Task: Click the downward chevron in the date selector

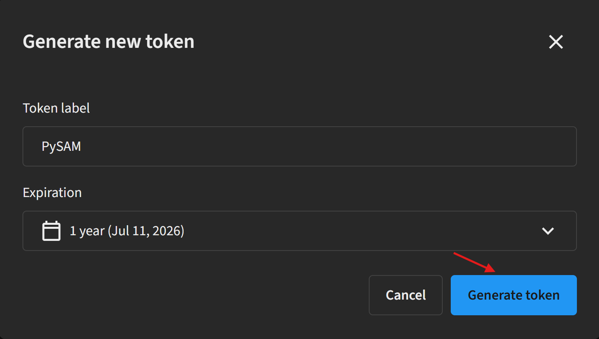Action: pos(547,231)
